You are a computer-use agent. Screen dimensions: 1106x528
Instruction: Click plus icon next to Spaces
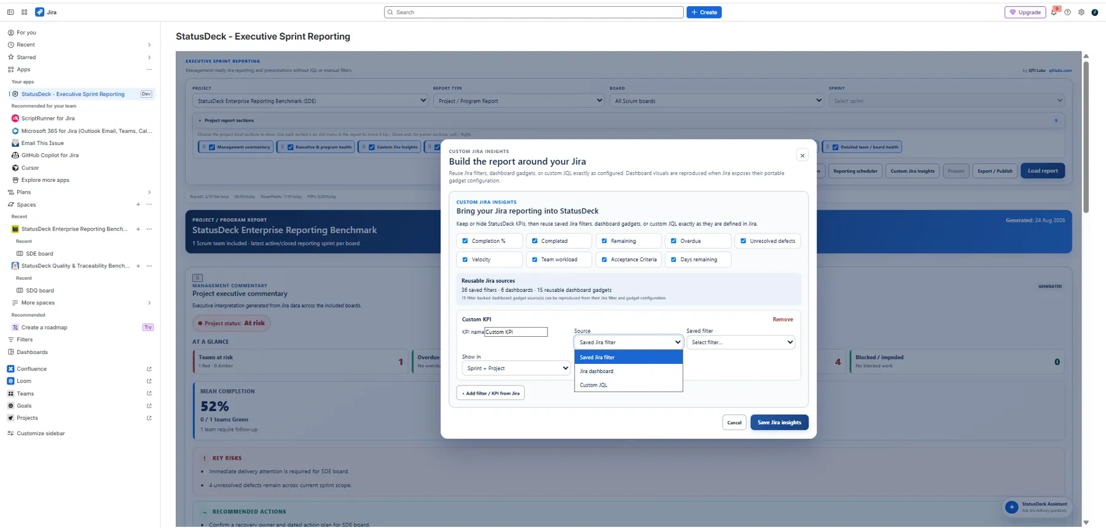pyautogui.click(x=138, y=205)
